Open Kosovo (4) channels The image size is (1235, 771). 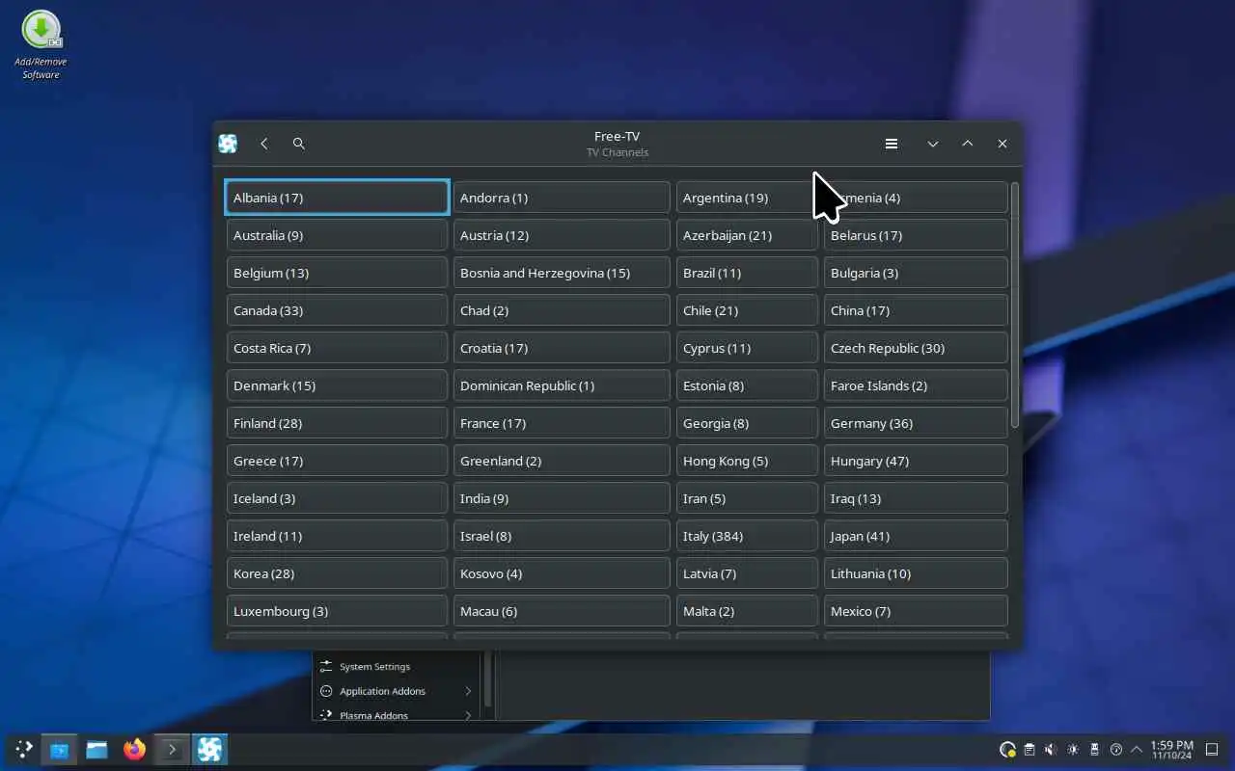562,573
